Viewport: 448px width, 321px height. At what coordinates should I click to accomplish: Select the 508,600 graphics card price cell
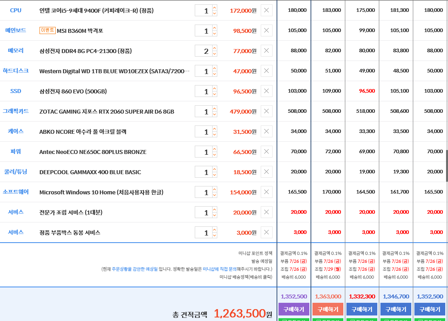pos(399,111)
